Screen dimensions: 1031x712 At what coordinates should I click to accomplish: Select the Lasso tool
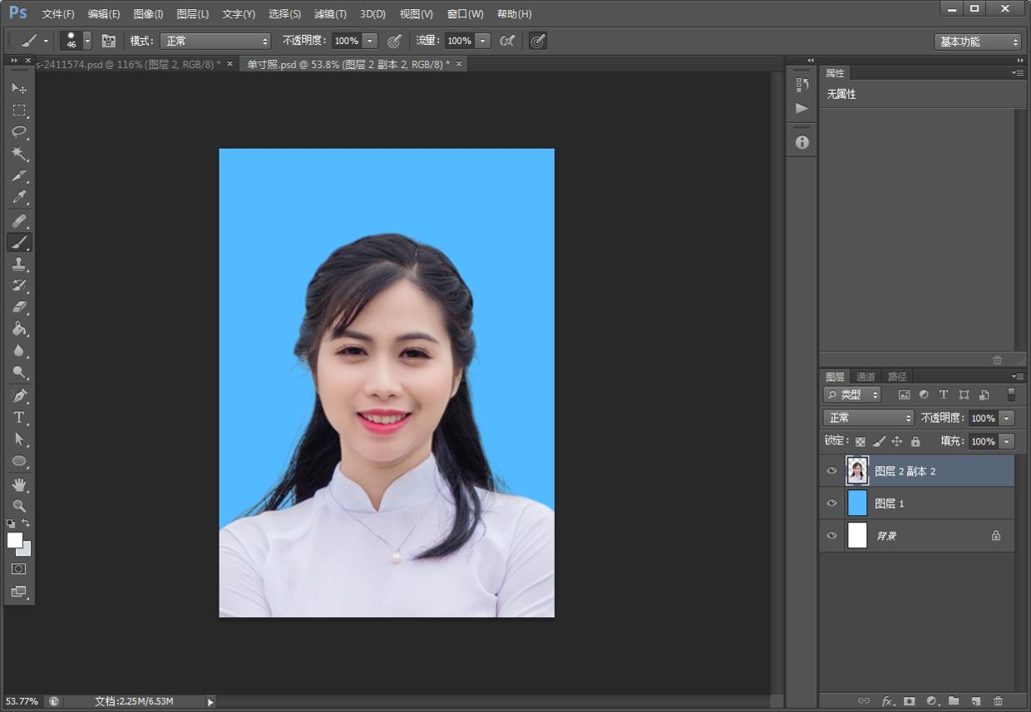19,132
